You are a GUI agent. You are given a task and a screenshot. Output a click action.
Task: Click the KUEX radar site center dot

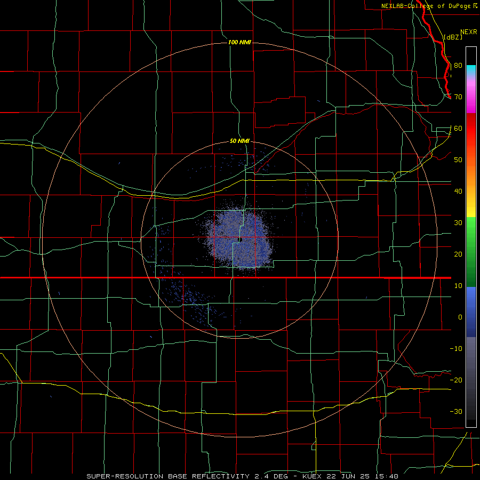click(x=241, y=239)
